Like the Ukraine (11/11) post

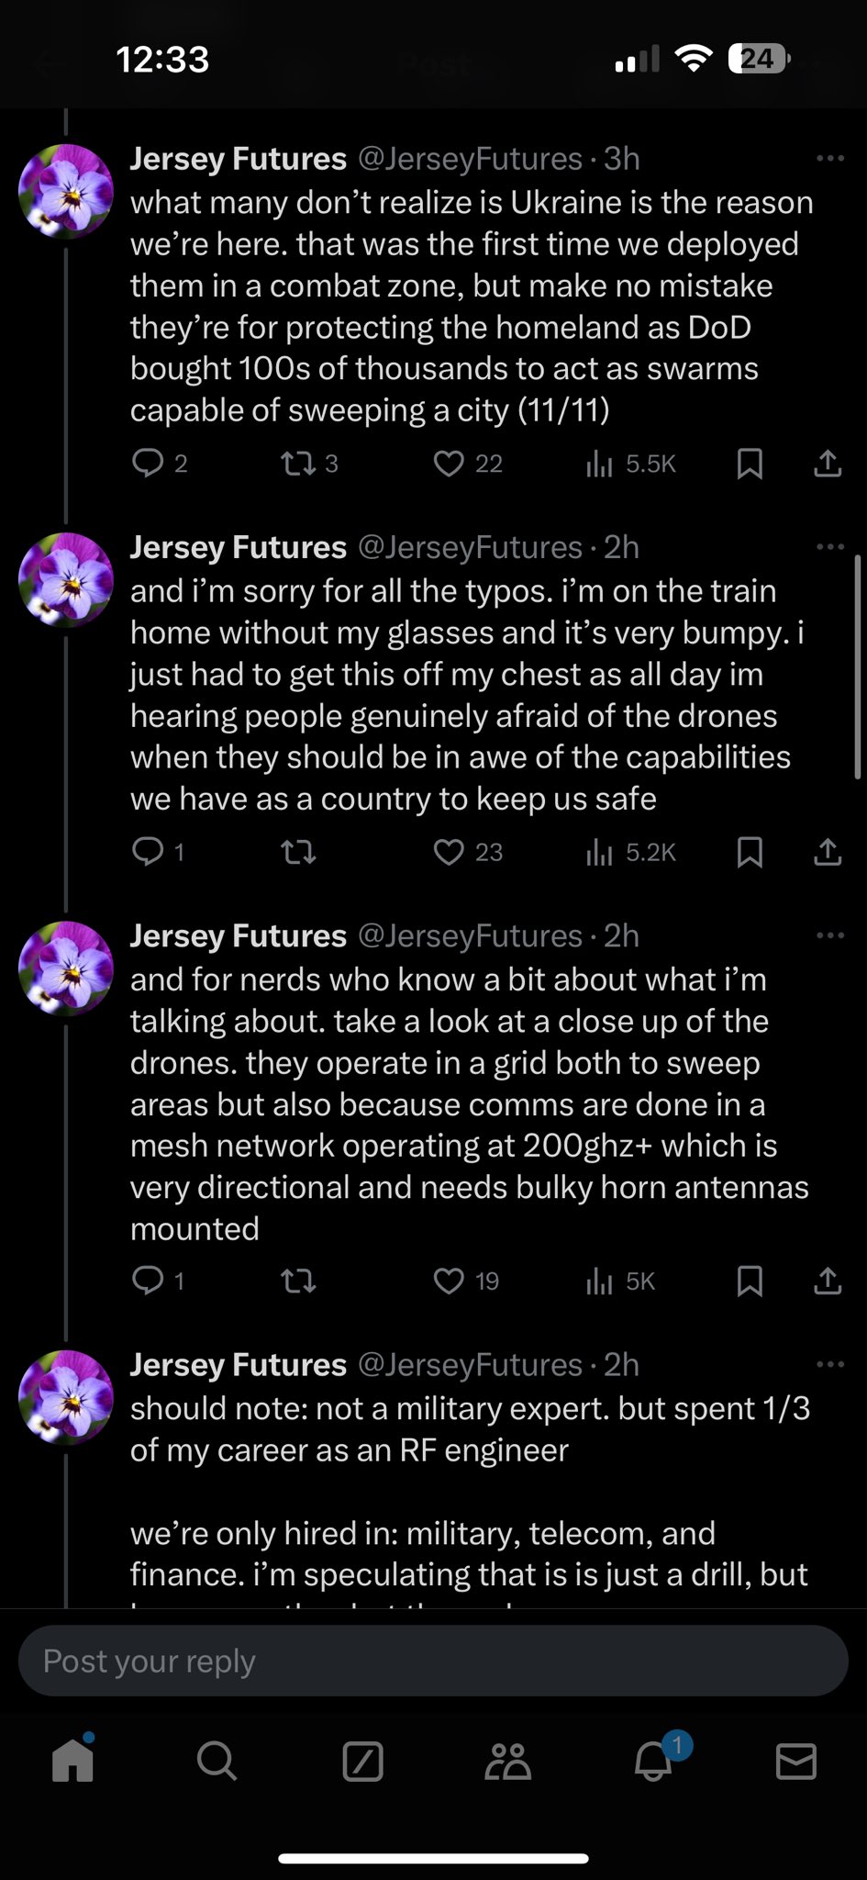tap(449, 464)
